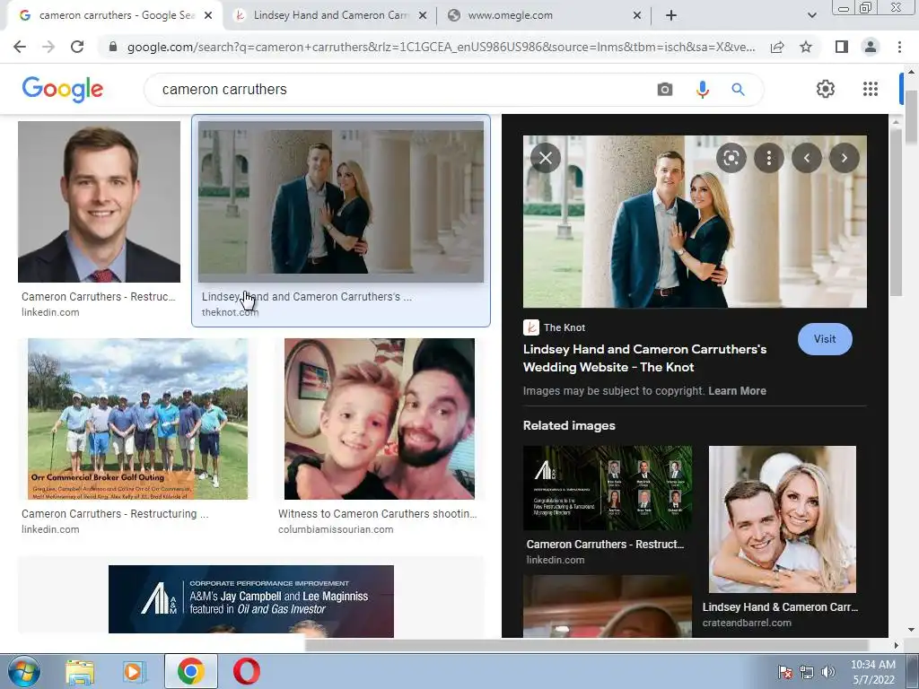Open preview image more options menu
919x689 pixels.
point(768,158)
